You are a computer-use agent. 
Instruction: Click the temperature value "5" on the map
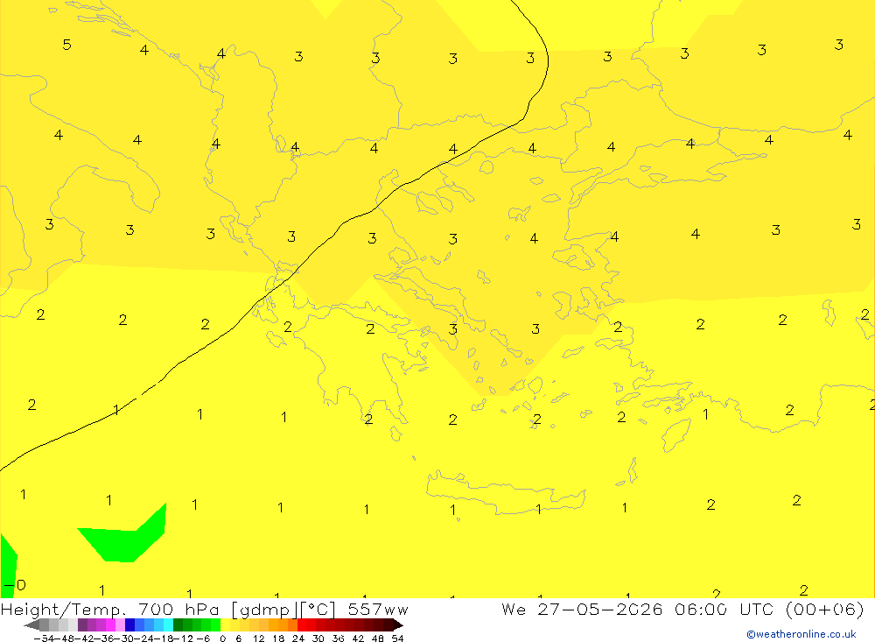click(67, 44)
